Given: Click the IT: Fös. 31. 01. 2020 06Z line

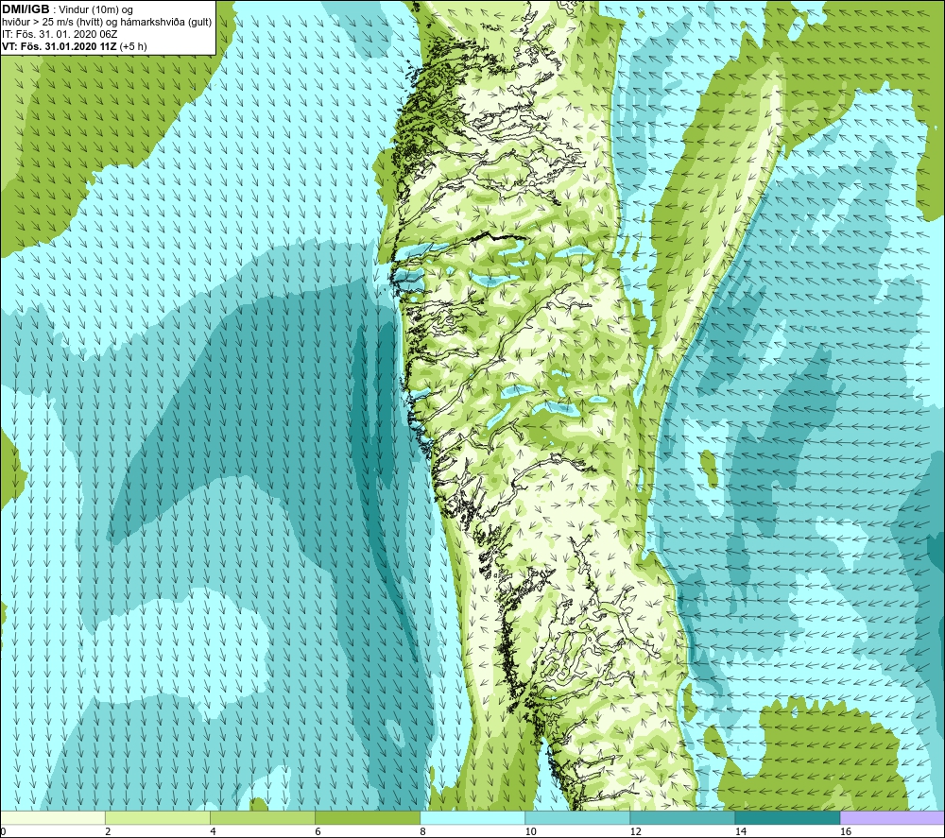Looking at the screenshot, I should [x=60, y=34].
